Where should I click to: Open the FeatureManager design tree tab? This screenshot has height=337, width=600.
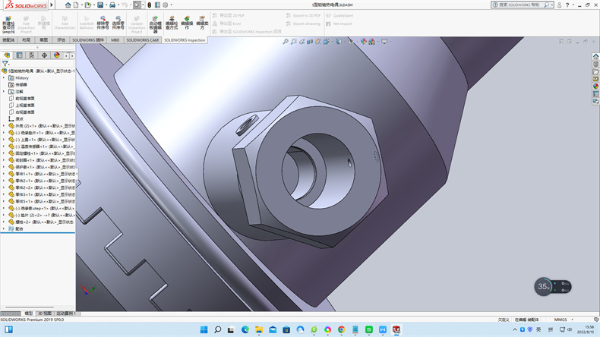pyautogui.click(x=7, y=55)
